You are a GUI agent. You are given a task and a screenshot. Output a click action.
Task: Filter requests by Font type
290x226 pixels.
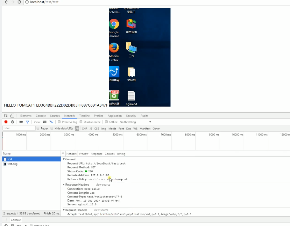(x=121, y=129)
